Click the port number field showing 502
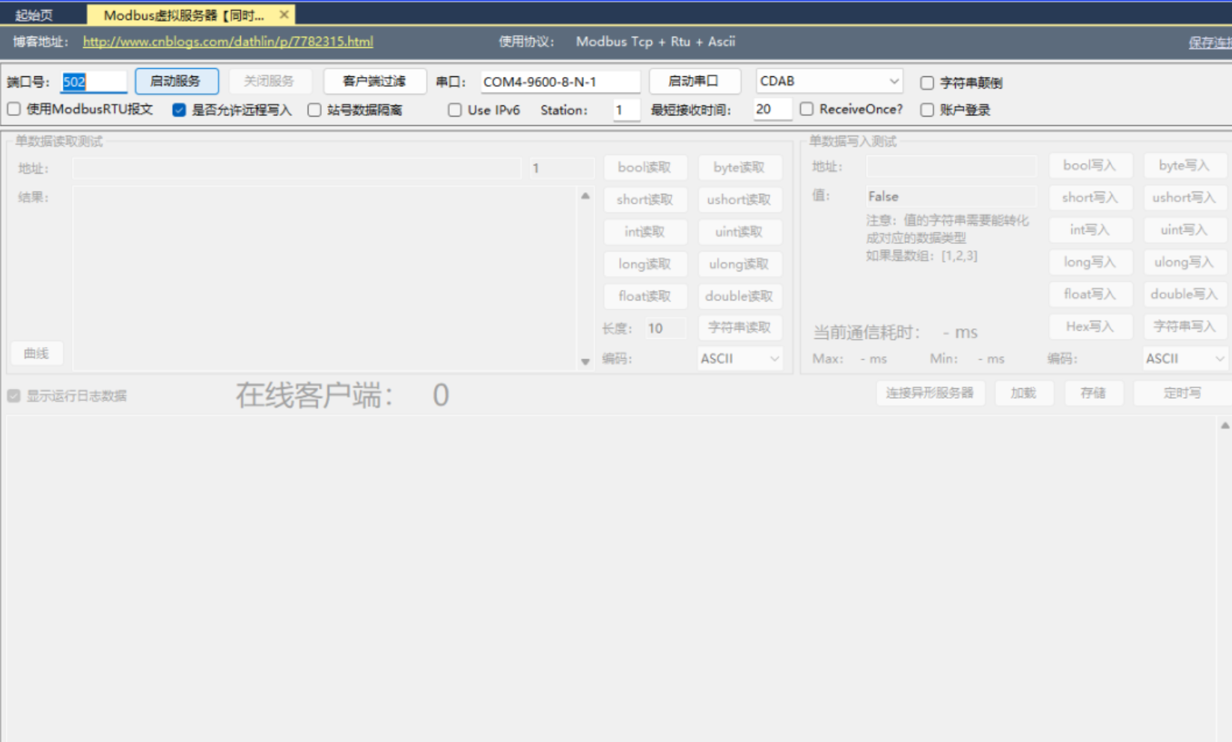 tap(94, 82)
